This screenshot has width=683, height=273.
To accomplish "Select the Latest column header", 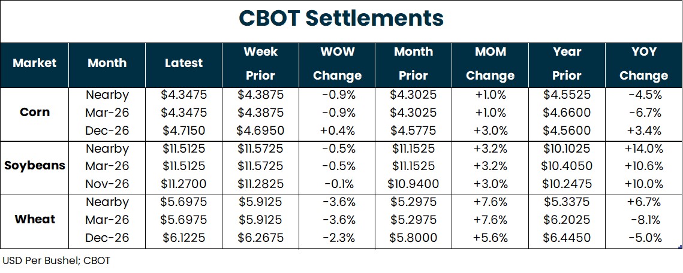I will (x=183, y=63).
